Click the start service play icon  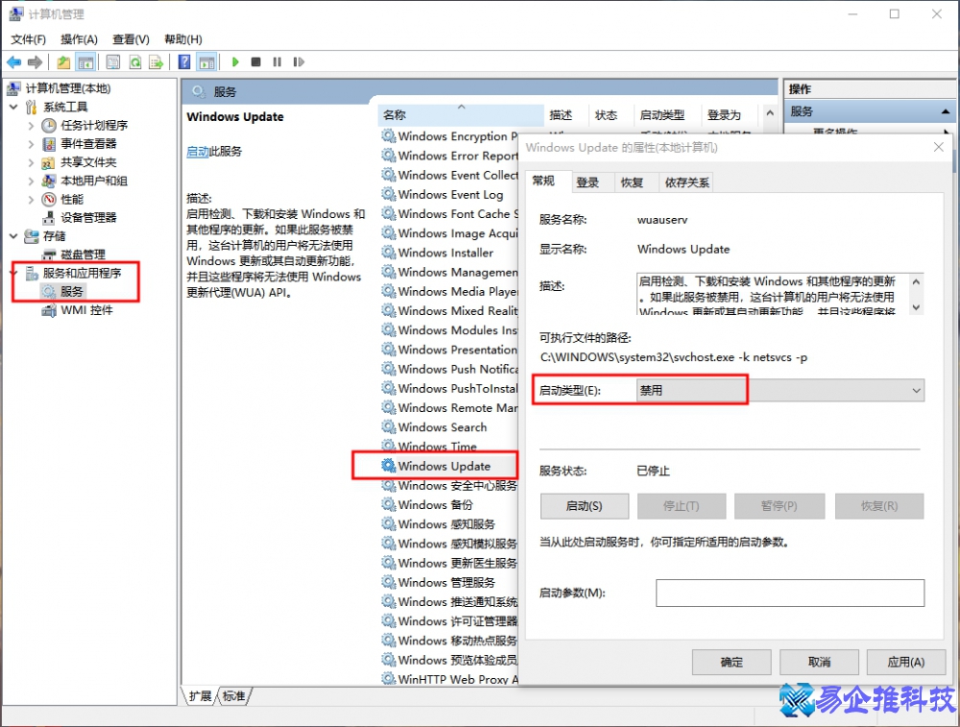click(x=235, y=61)
